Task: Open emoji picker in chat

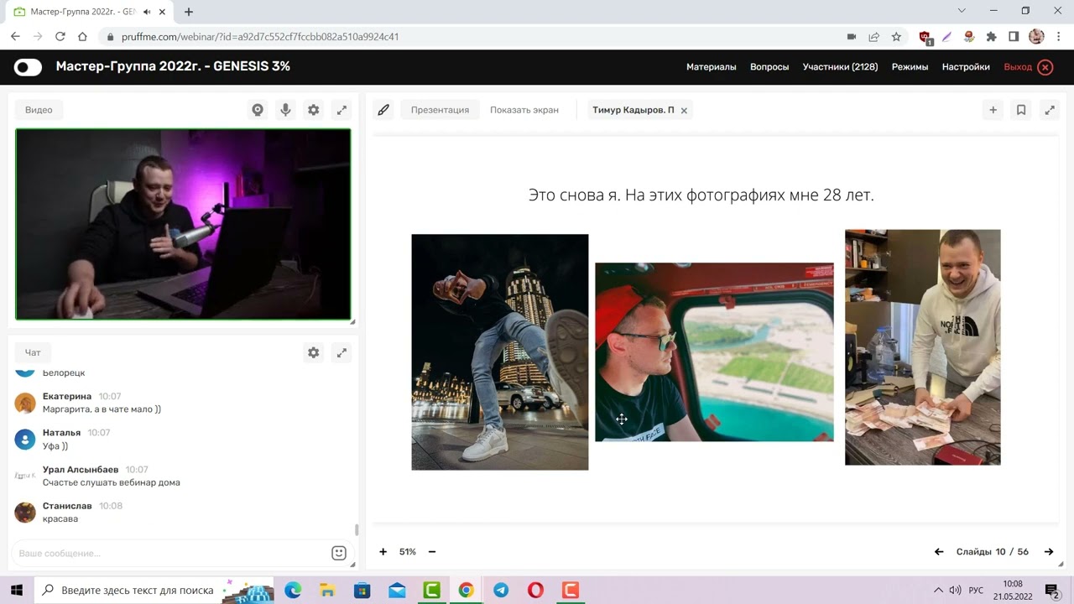Action: point(339,553)
